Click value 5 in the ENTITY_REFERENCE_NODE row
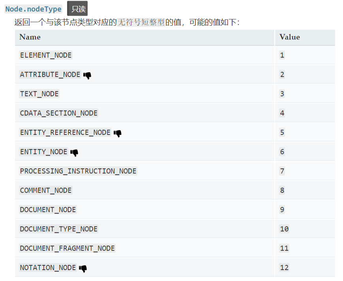 282,132
